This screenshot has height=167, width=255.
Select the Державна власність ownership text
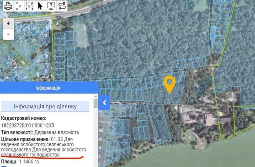click(x=57, y=132)
